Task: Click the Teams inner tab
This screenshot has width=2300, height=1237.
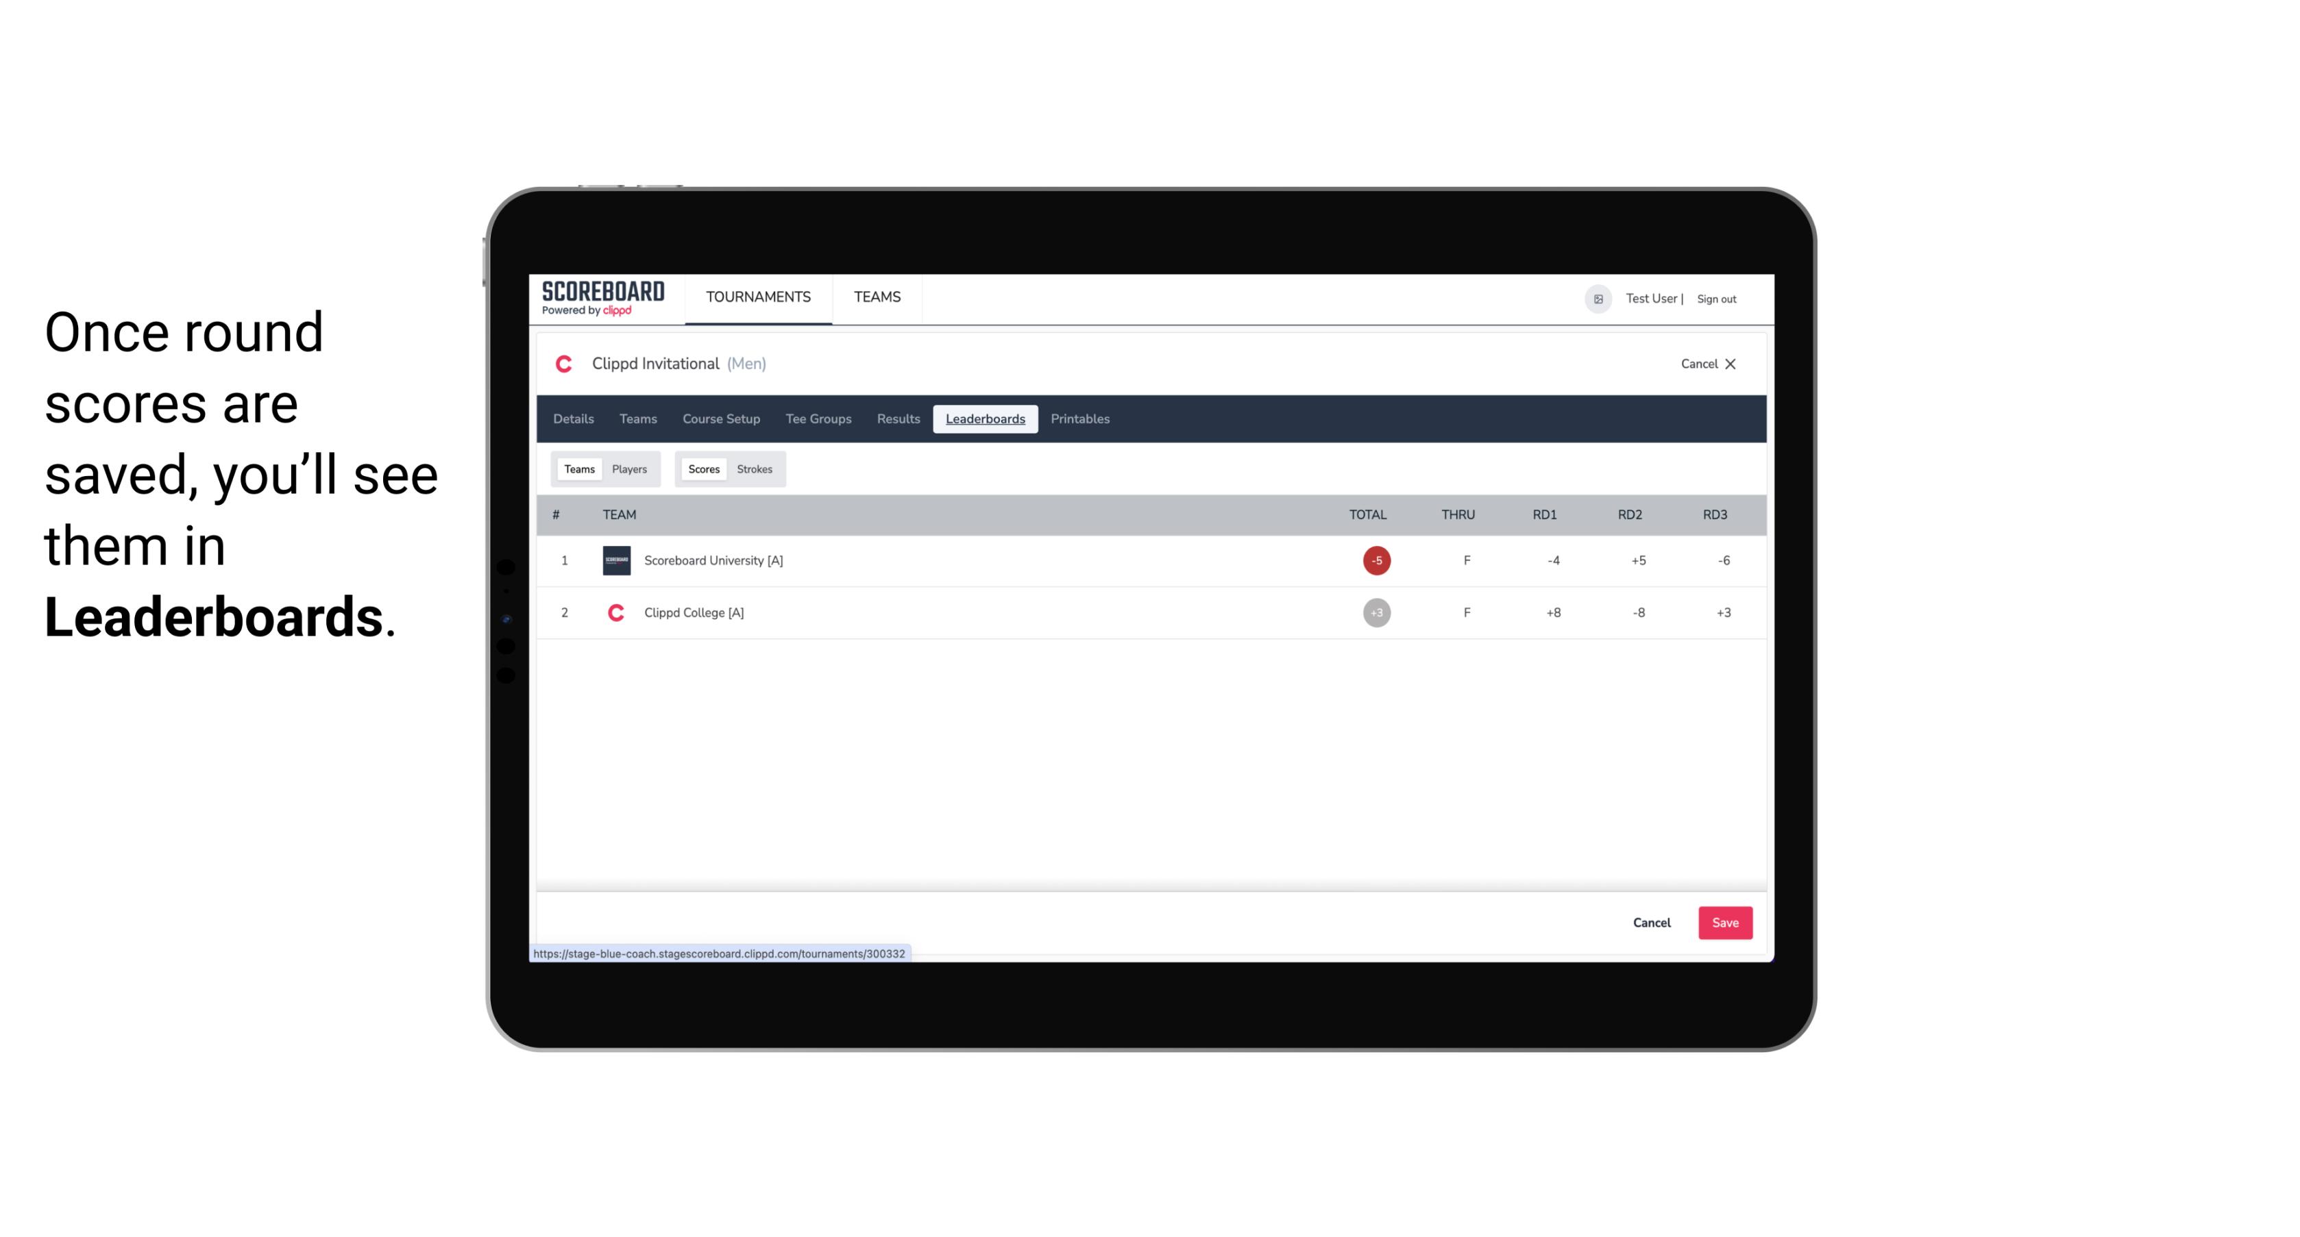Action: click(x=576, y=469)
